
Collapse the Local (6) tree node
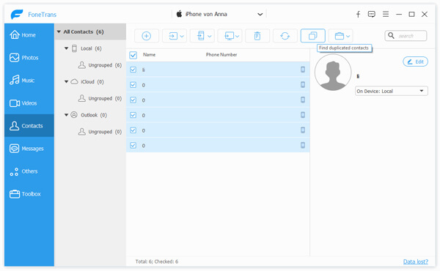(x=67, y=48)
